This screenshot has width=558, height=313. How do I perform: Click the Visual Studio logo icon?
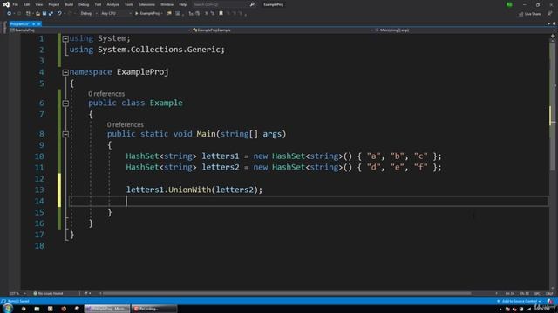6,4
